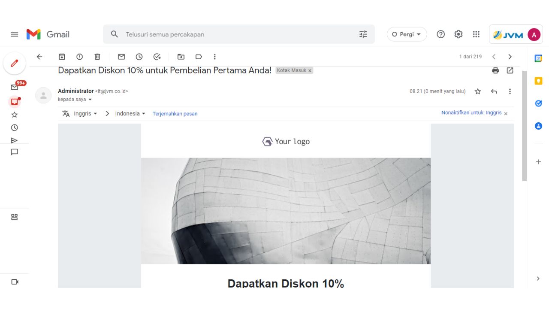Get add-ons with the plus icon
Screen dimensions: 549x309
coord(538,162)
